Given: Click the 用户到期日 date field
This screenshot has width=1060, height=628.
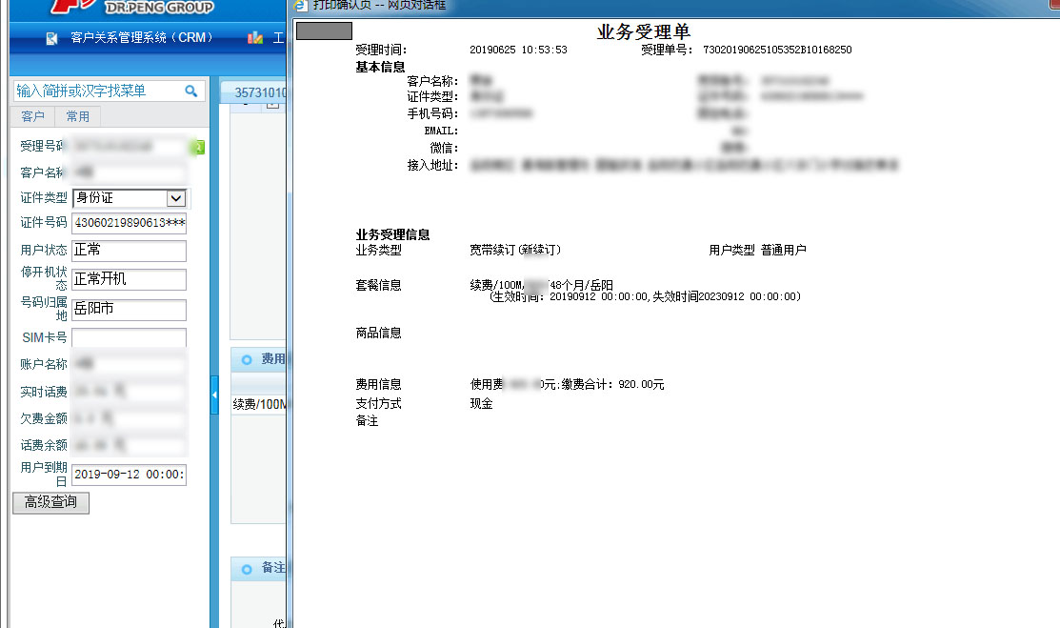Looking at the screenshot, I should (x=129, y=475).
